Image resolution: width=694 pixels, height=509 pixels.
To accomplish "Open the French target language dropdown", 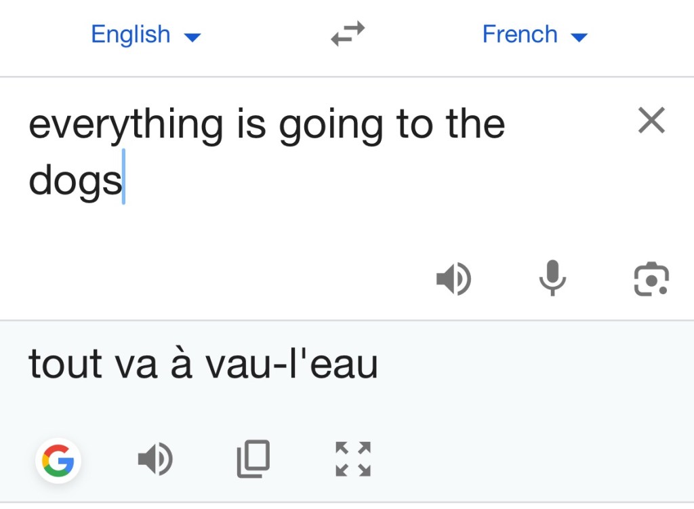I will [x=535, y=34].
